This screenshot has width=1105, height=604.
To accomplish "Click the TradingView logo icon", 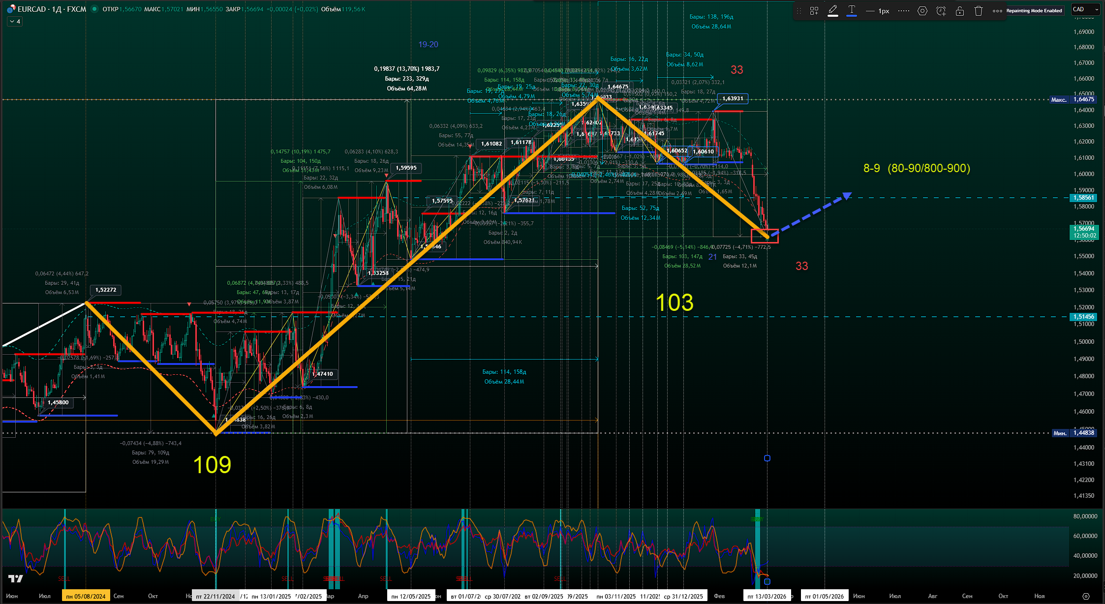I will pos(16,578).
